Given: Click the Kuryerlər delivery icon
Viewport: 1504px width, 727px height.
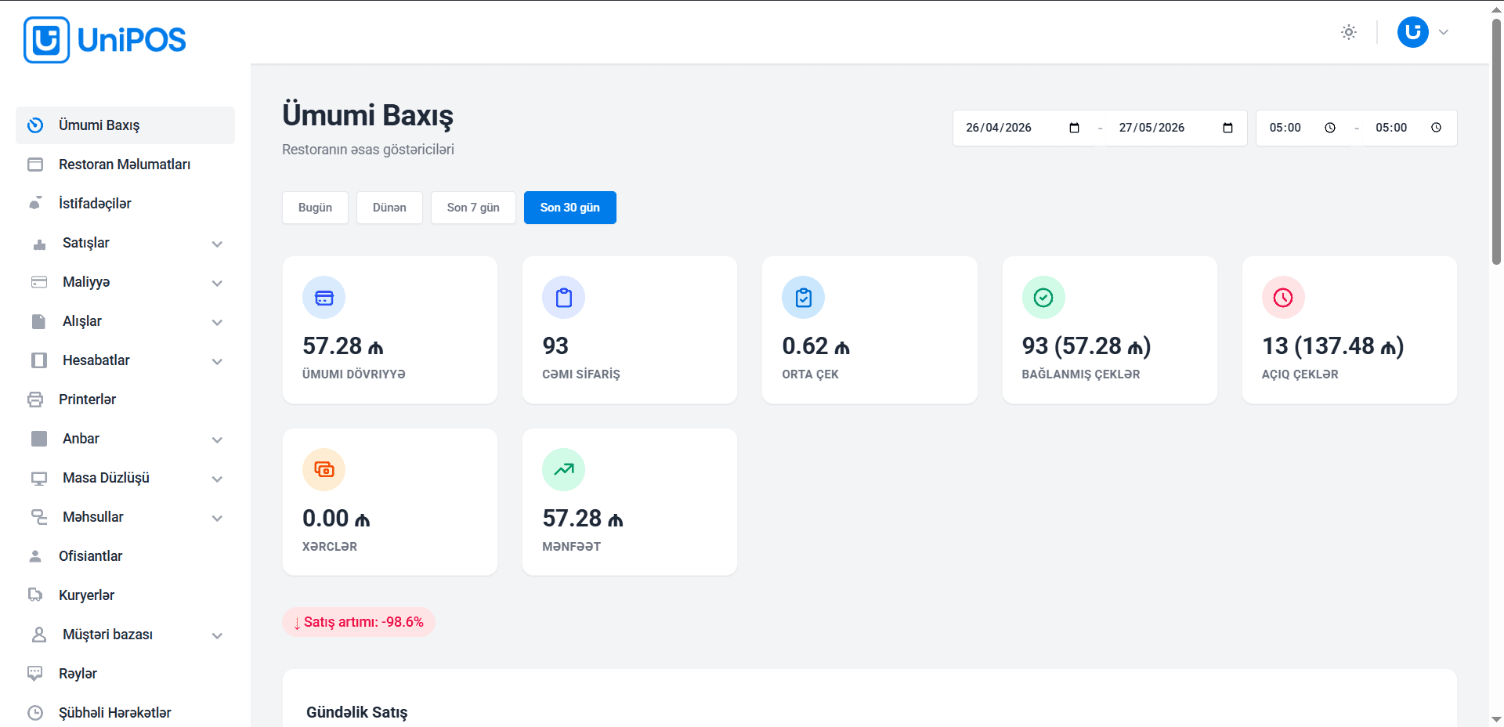Looking at the screenshot, I should click(x=35, y=595).
